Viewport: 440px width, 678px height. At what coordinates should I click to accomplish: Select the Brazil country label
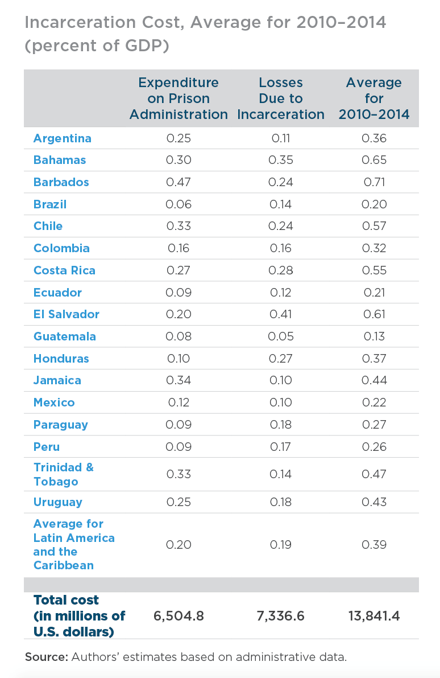[50, 204]
